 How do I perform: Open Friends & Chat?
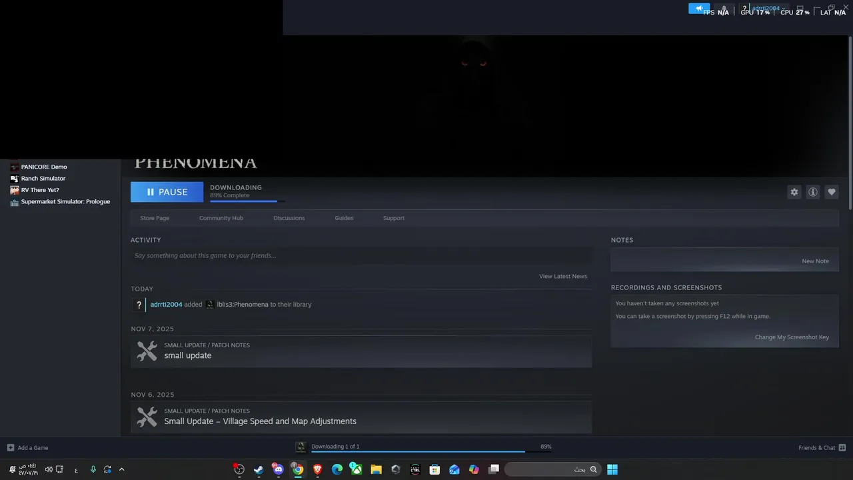tap(822, 448)
